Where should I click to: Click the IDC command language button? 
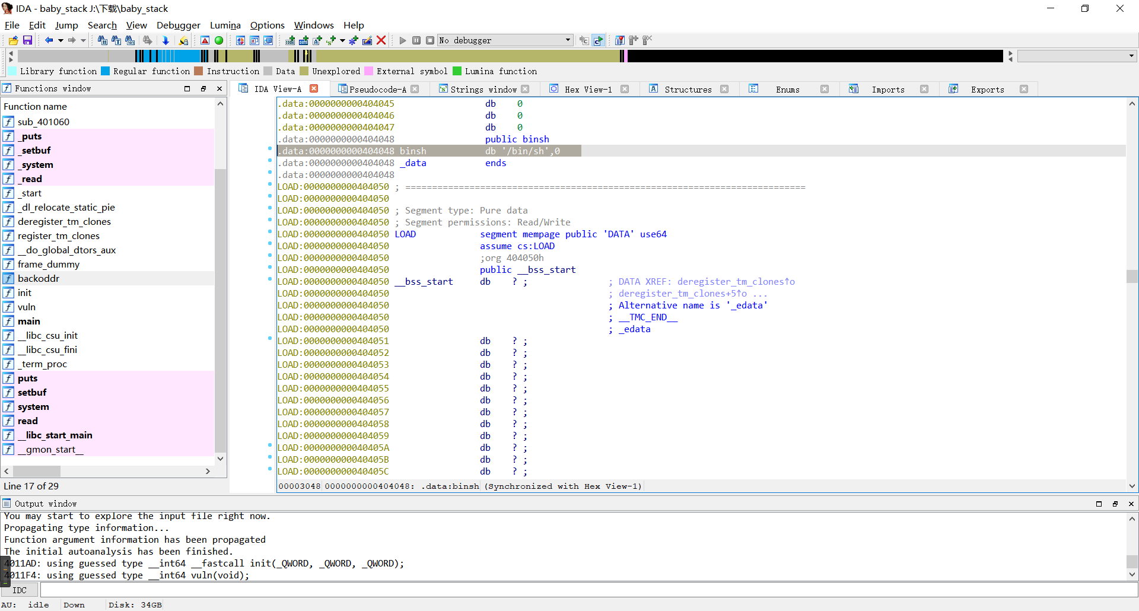[x=20, y=590]
